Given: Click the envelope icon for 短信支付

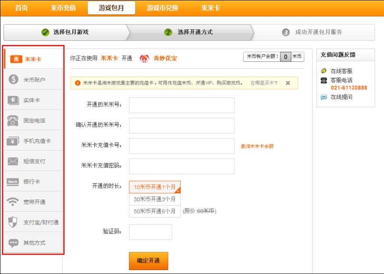Looking at the screenshot, I should (13, 161).
